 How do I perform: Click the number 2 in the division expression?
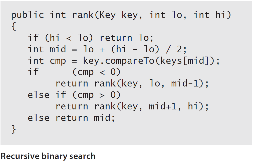pyautogui.click(x=179, y=49)
